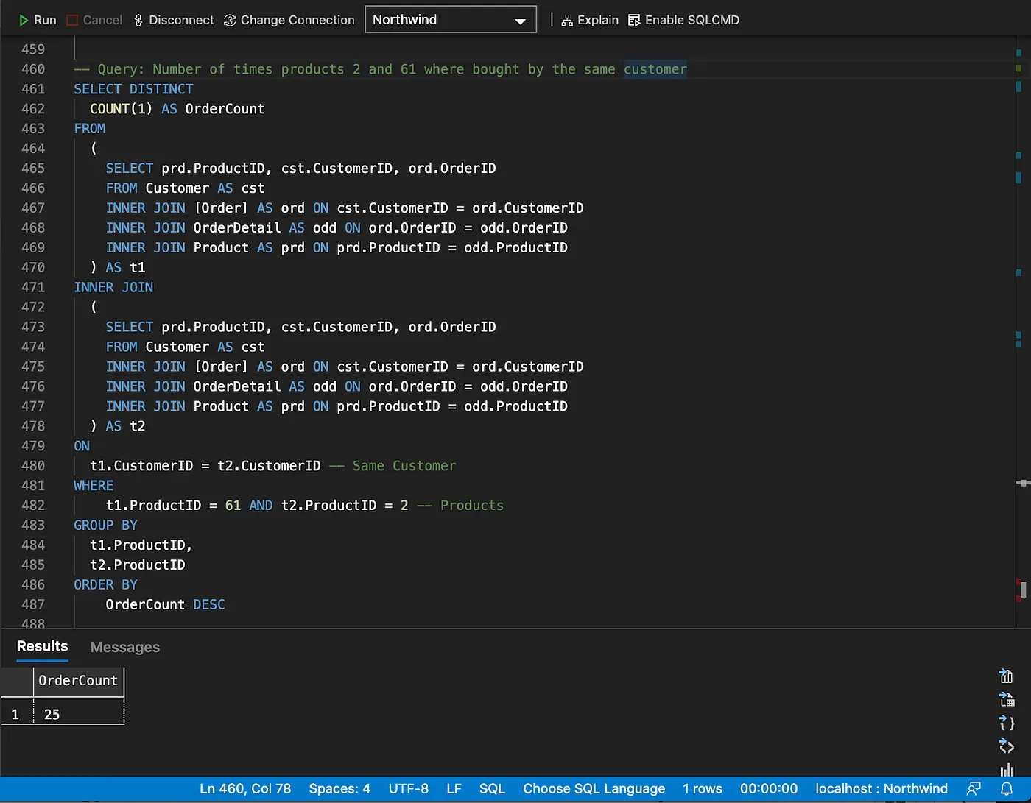Switch to the Messages tab

coord(125,647)
